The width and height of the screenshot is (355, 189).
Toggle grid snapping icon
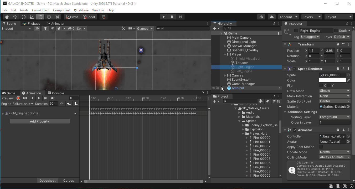[104, 17]
